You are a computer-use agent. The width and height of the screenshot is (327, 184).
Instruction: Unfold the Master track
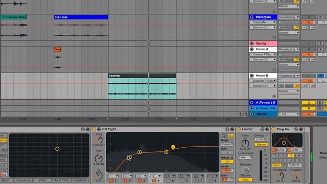tap(252, 114)
